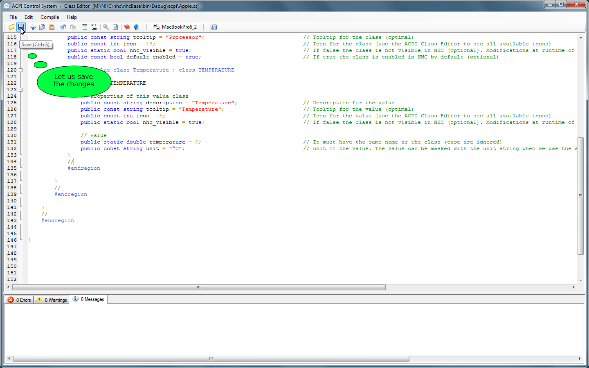
Task: Collapse the code block at line 123
Action: [x=20, y=90]
